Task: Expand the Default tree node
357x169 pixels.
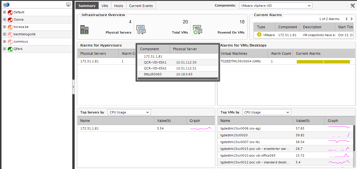Action: [5, 12]
